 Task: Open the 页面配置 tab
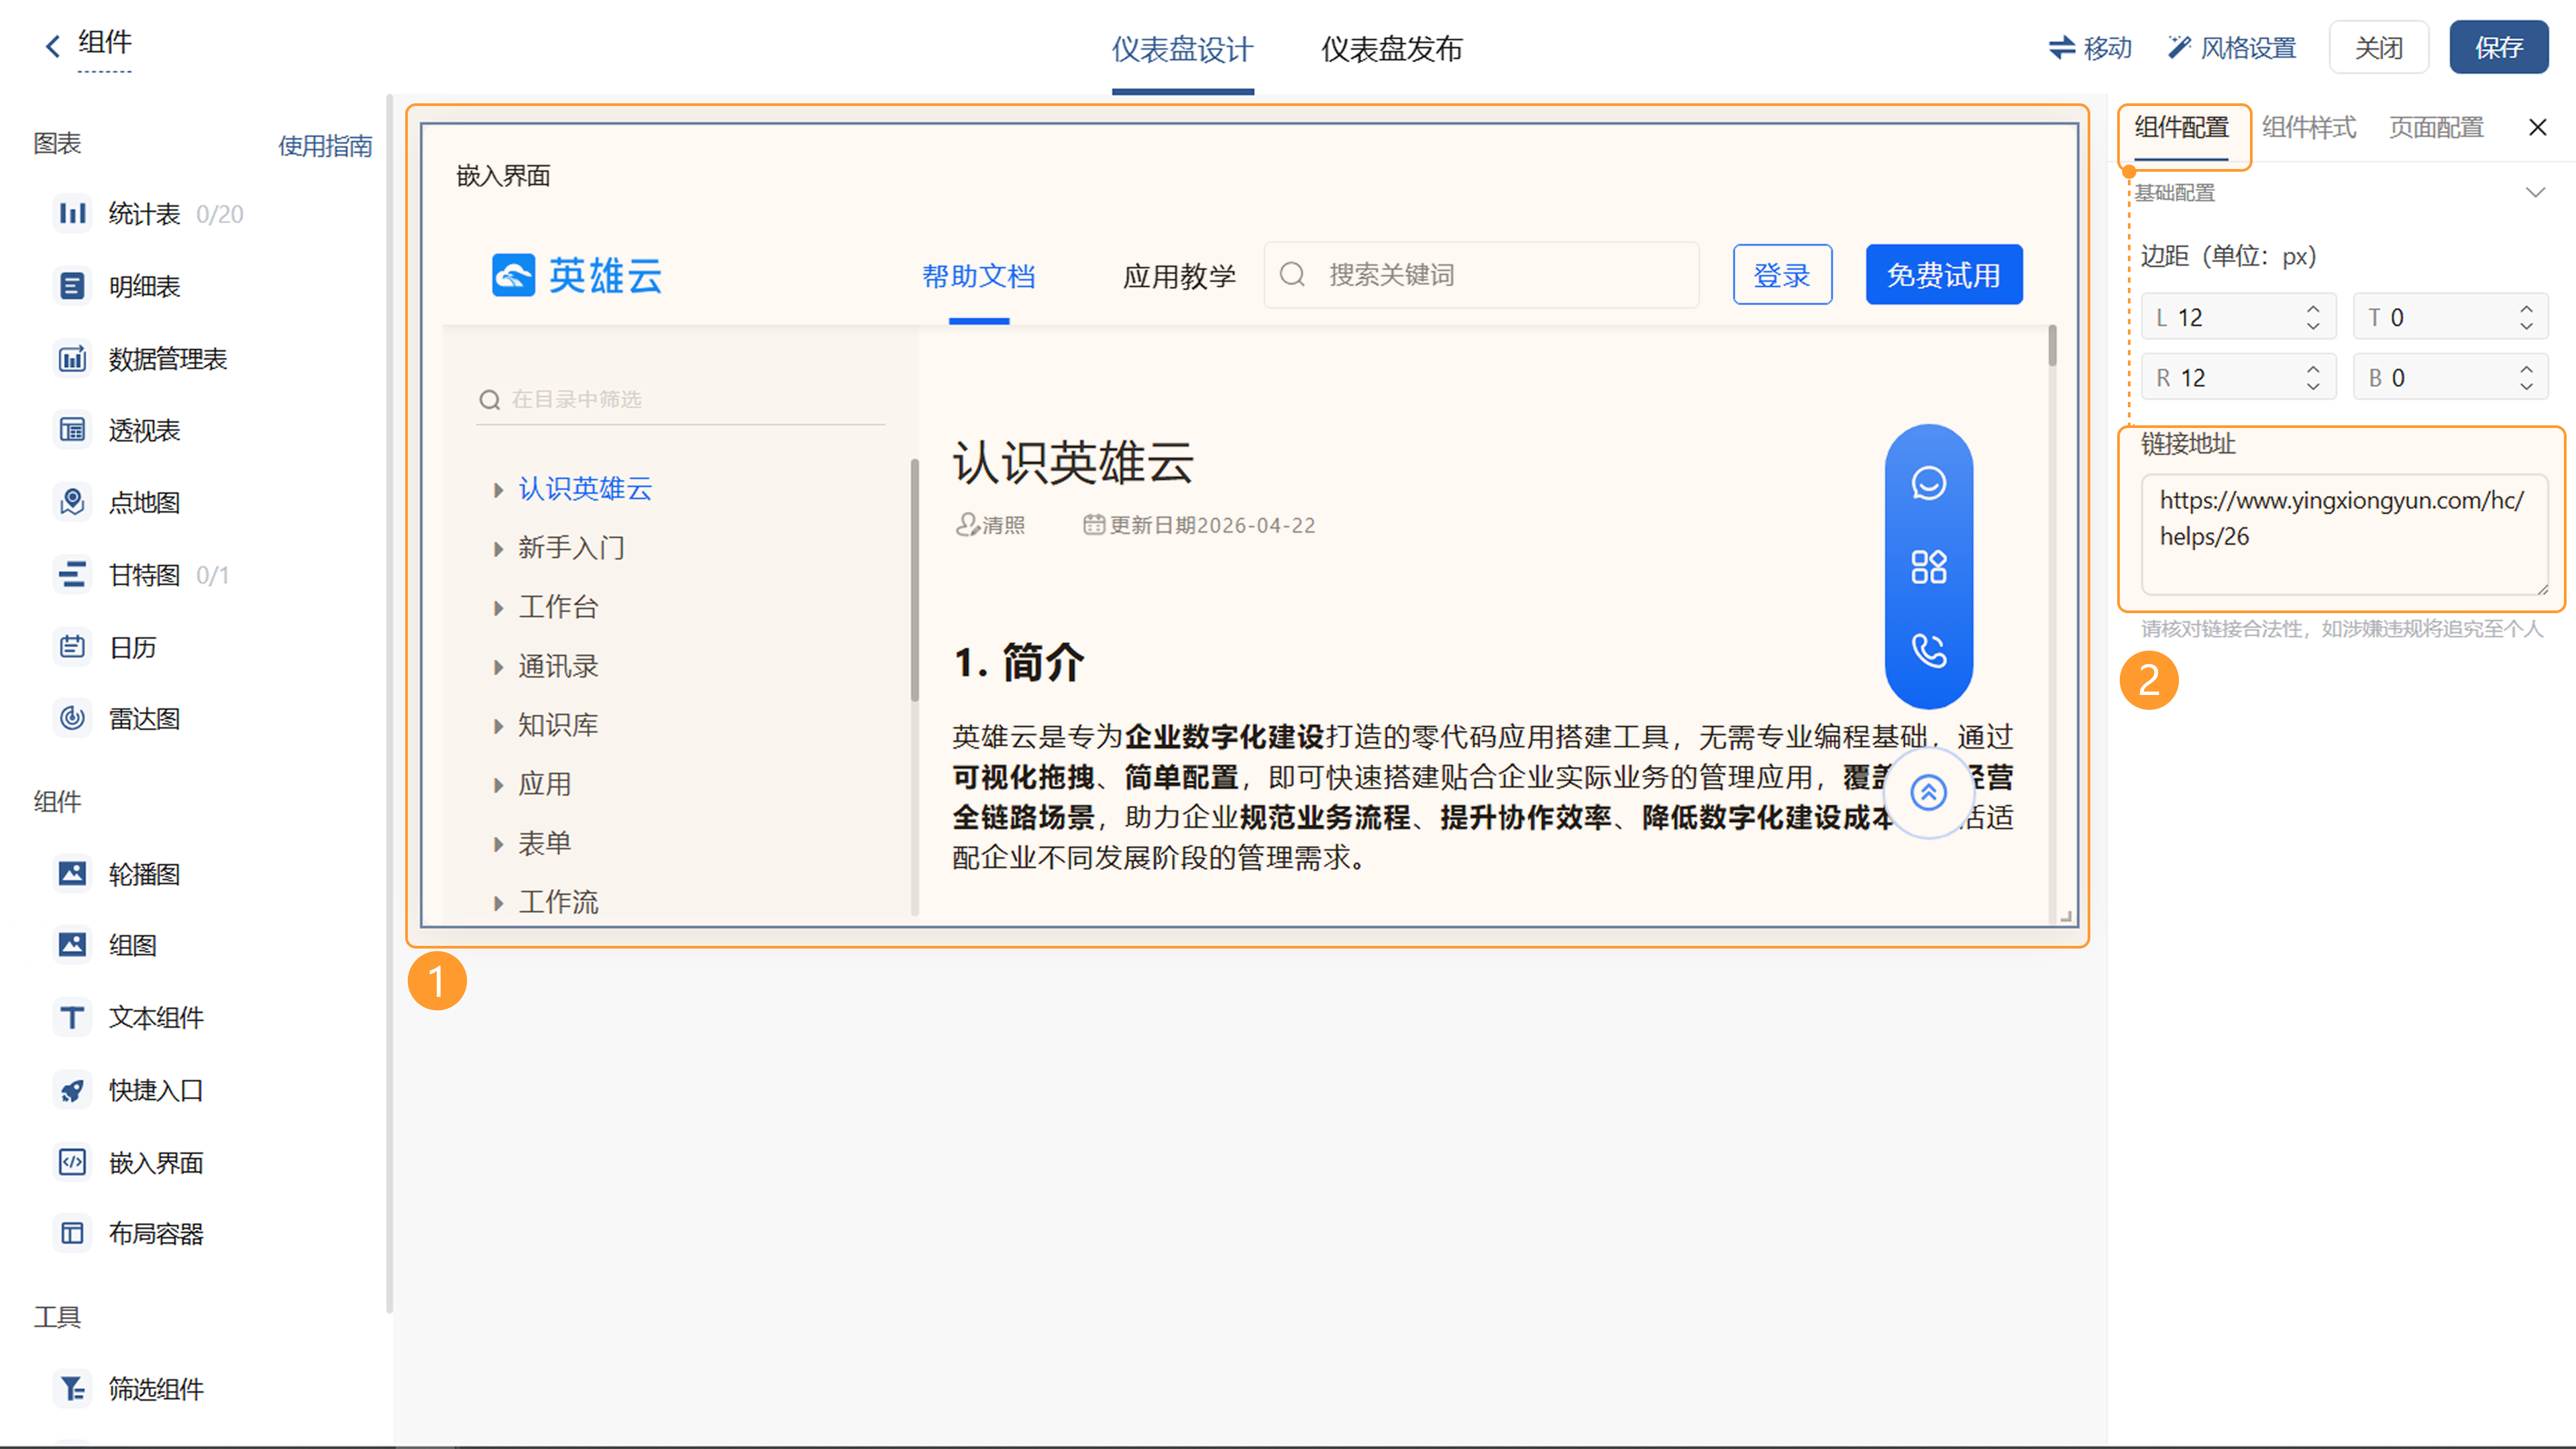(x=2436, y=127)
